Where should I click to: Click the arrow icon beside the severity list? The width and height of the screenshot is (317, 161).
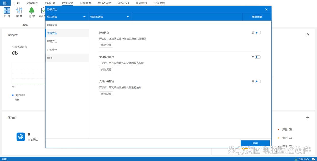pyautogui.click(x=307, y=117)
